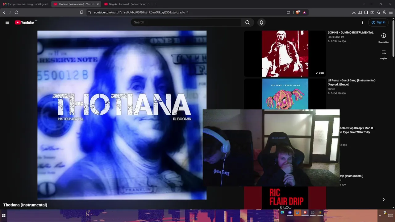Open OBS Studio from the taskbar
This screenshot has width=395, height=222.
(x=313, y=212)
